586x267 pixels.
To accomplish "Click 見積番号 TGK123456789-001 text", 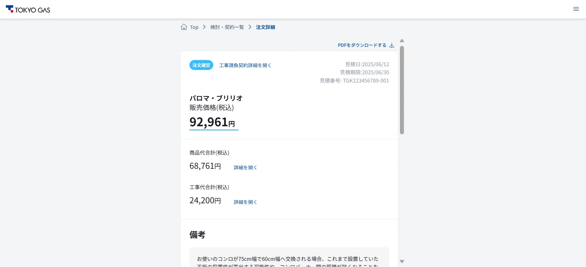I will pyautogui.click(x=354, y=81).
